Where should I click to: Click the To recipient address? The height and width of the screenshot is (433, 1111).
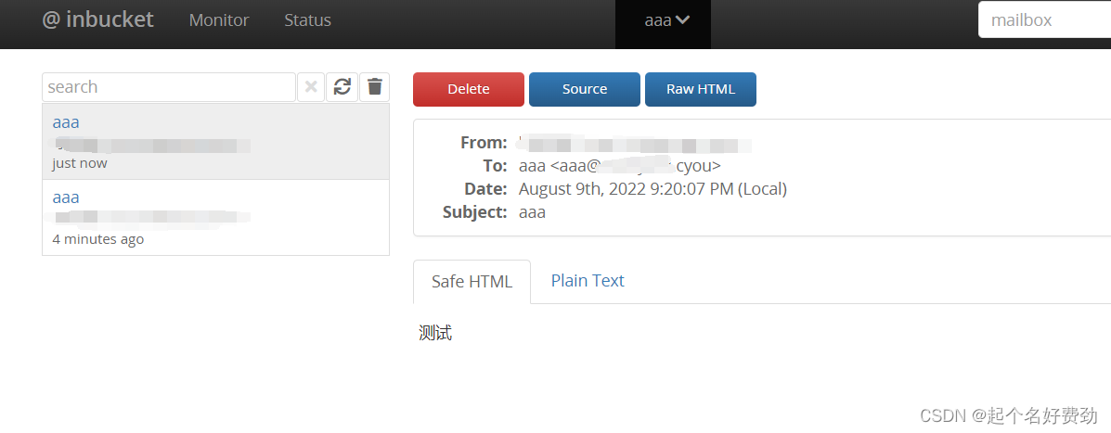click(x=619, y=166)
